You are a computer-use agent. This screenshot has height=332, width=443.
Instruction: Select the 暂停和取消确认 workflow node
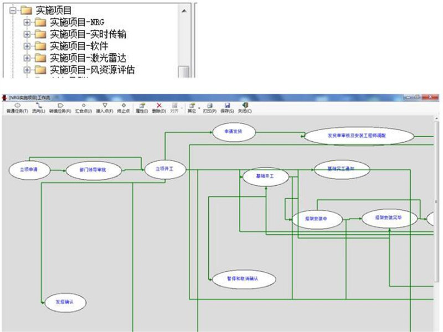[x=244, y=279]
